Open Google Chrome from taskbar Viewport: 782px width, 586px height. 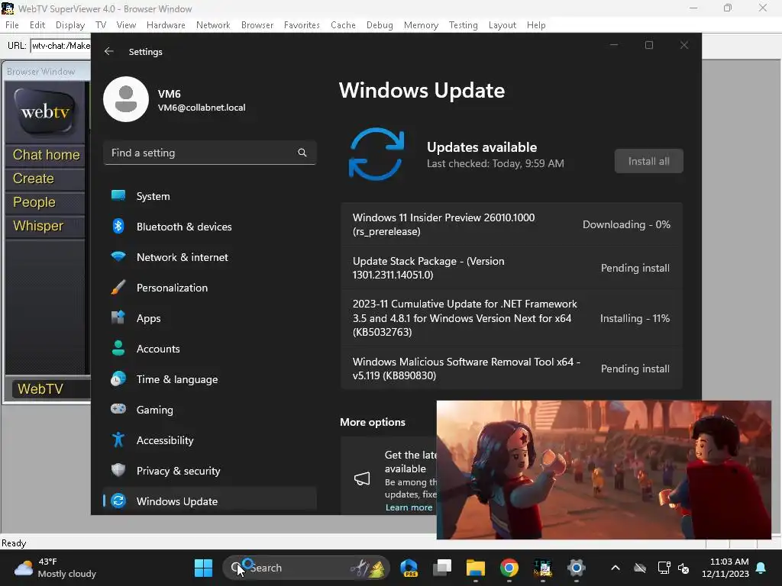(x=509, y=568)
